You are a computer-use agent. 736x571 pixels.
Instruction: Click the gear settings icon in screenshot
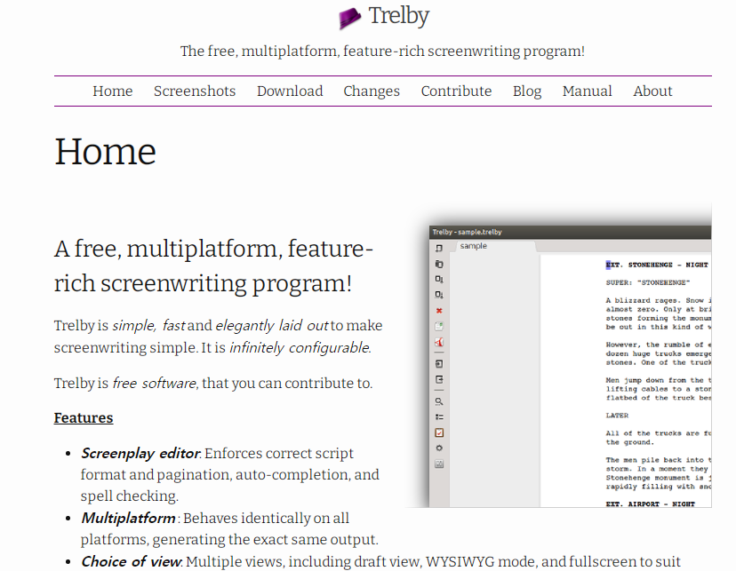439,448
